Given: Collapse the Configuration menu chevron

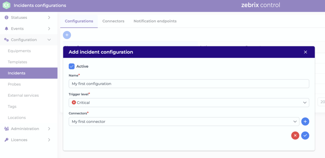Looking at the screenshot, I should point(49,40).
